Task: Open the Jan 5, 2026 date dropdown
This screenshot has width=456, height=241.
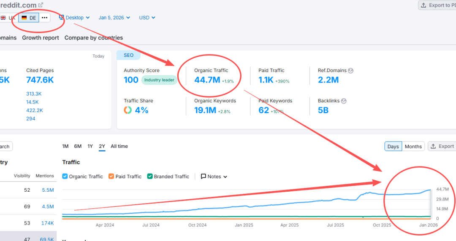Action: 114,18
